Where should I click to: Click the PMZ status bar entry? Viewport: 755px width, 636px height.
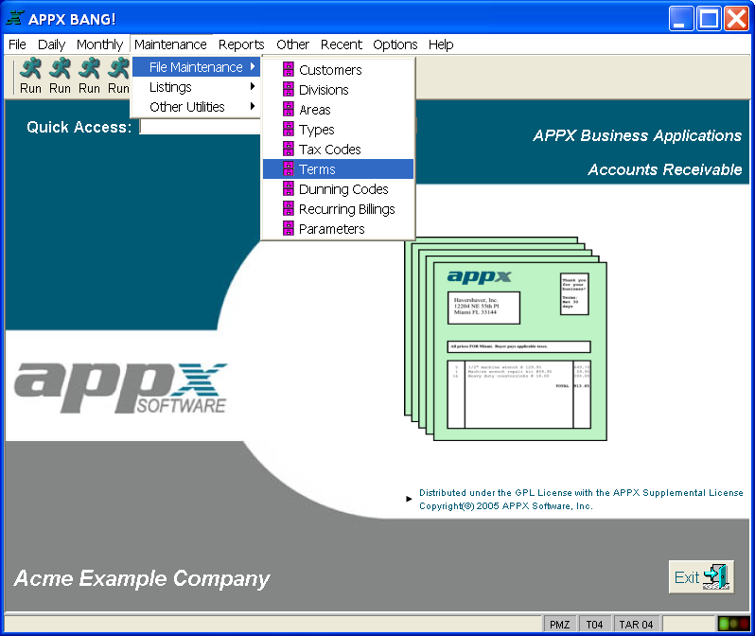(559, 625)
